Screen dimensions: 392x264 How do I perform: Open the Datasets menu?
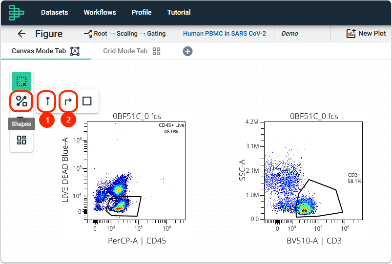click(55, 12)
